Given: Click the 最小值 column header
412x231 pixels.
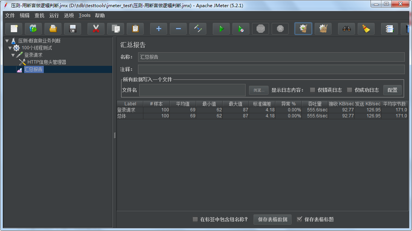Looking at the screenshot, I should (209, 104).
